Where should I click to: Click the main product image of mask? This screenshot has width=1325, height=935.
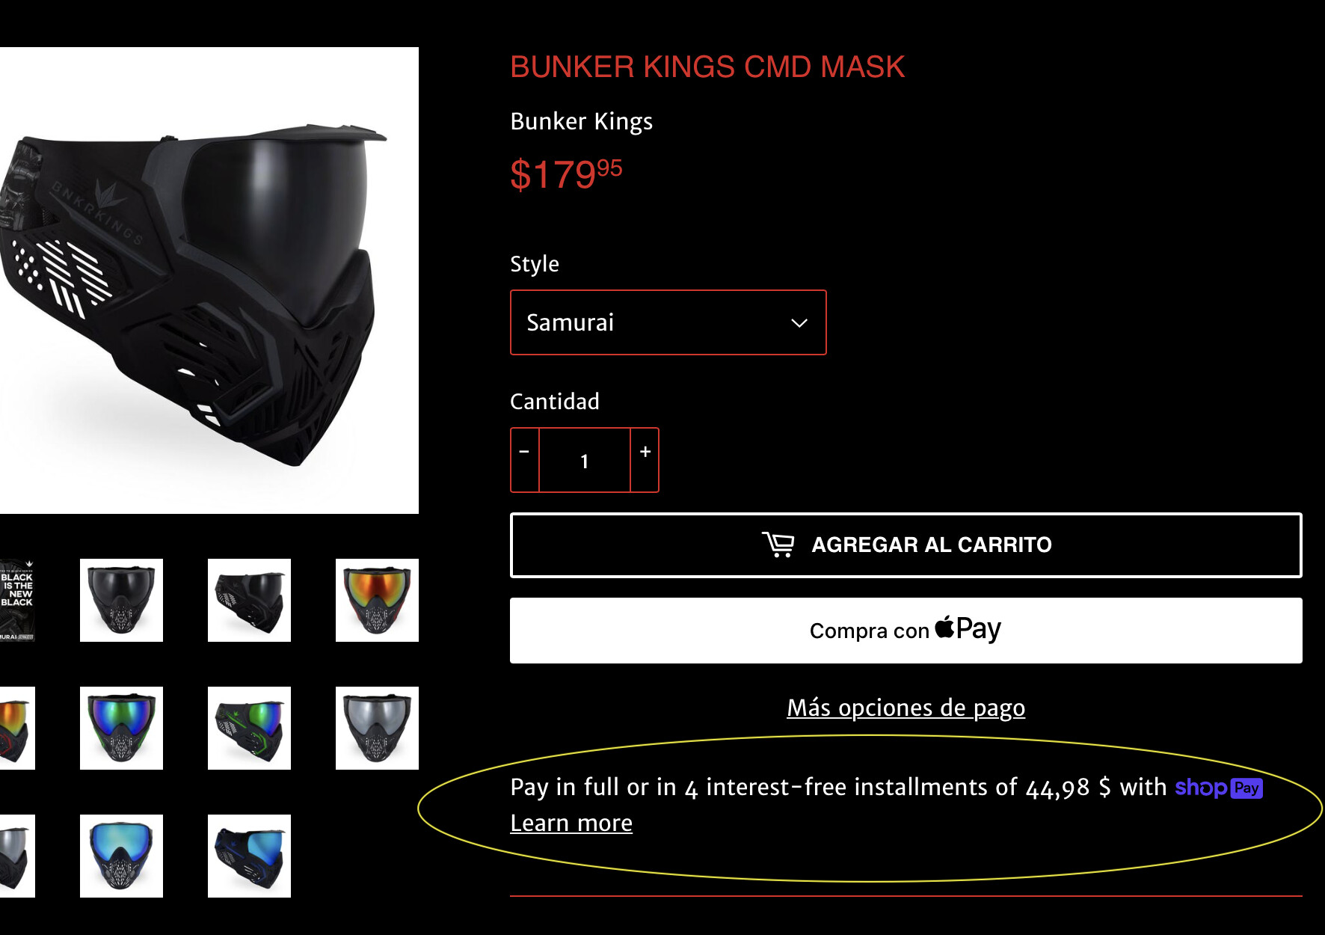pos(209,280)
